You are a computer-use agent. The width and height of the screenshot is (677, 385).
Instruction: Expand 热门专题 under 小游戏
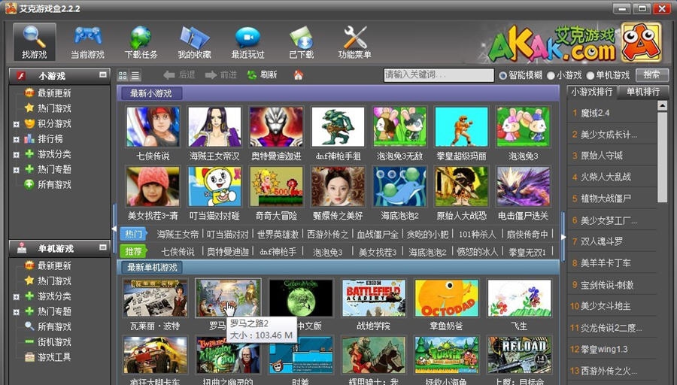coord(17,170)
